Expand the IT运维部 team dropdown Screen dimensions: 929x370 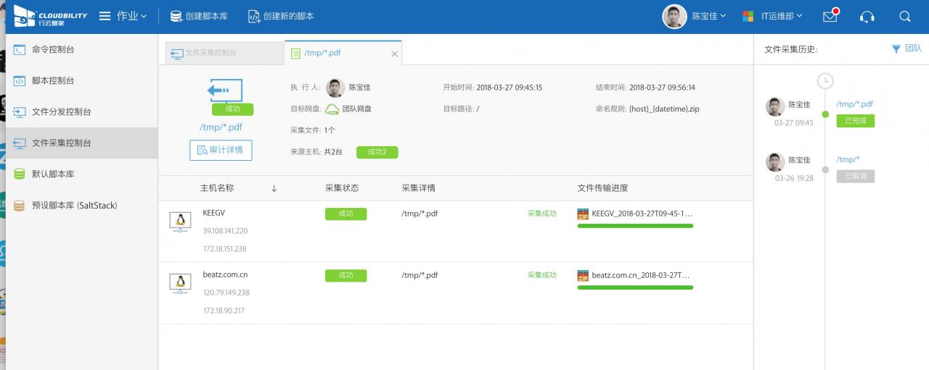pos(773,16)
